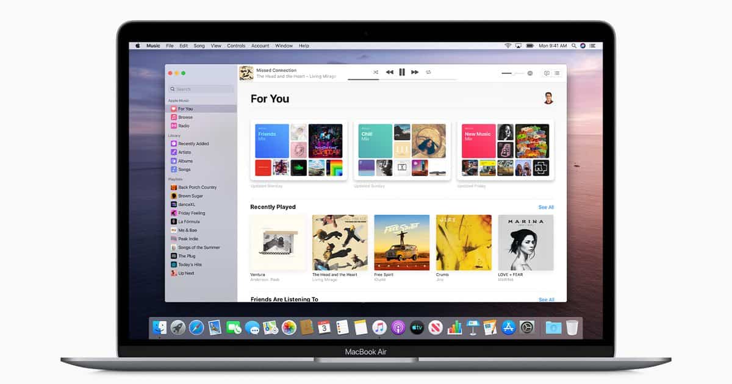Launch the Apple TV app from Dock
Screen dimensions: 732x384
pyautogui.click(x=417, y=327)
